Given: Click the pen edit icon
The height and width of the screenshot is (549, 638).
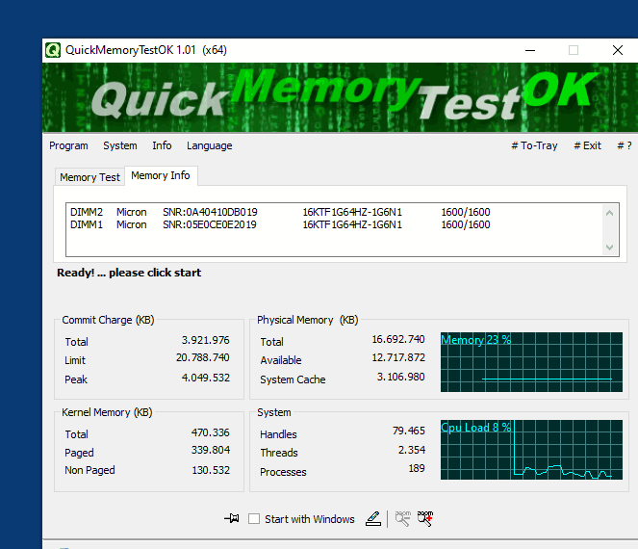Looking at the screenshot, I should 373,518.
